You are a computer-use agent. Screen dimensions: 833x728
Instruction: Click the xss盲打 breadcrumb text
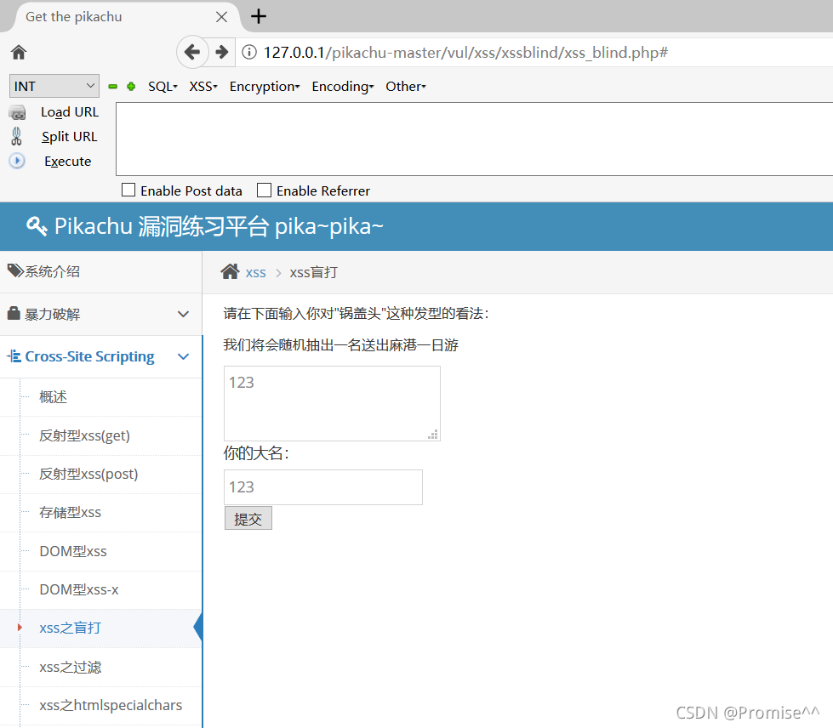coord(313,272)
